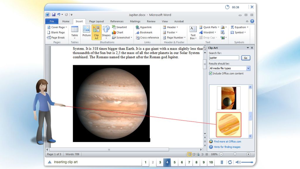
Task: Click the replay/refresh tutorial icon
Action: click(230, 162)
